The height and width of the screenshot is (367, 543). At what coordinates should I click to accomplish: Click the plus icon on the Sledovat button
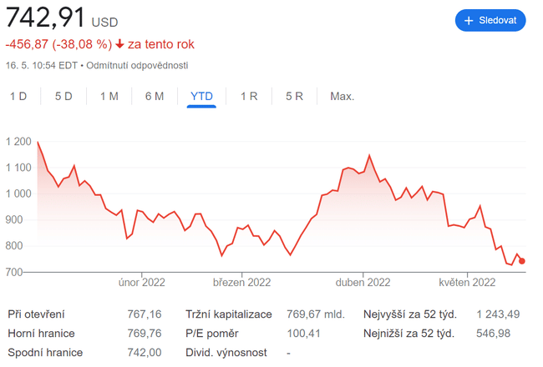coord(469,20)
